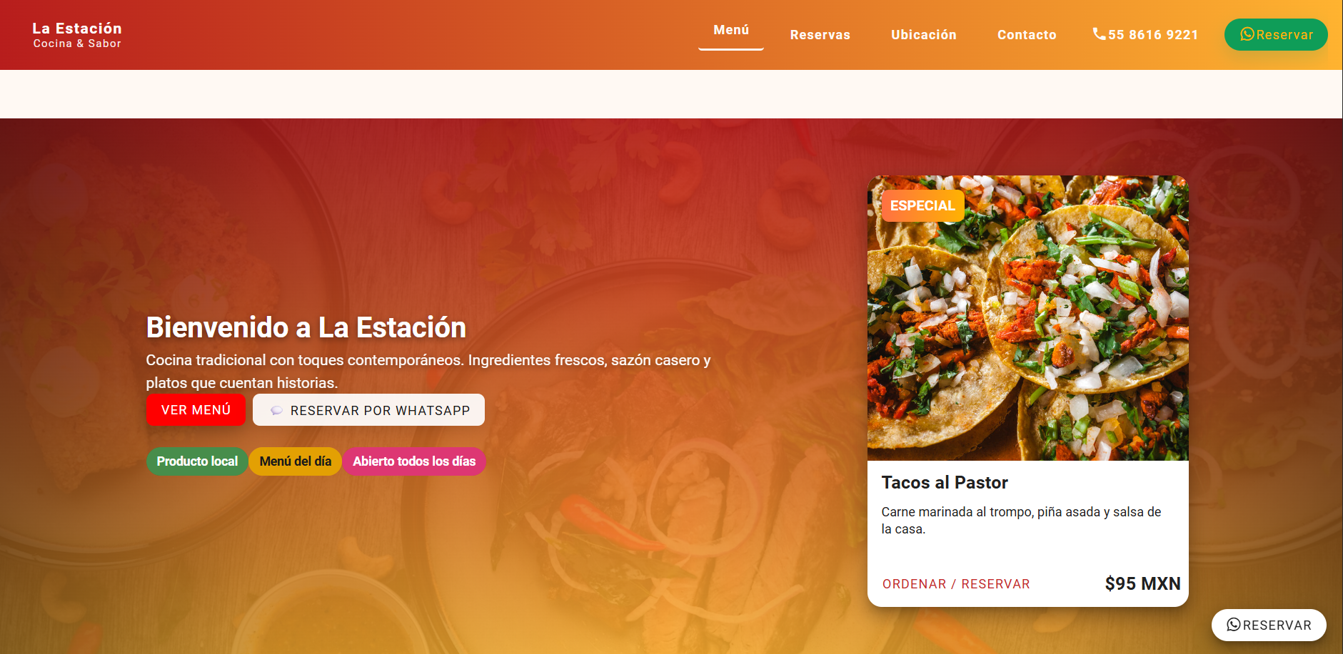Click the WhatsApp icon in header Reservar button

tap(1247, 34)
